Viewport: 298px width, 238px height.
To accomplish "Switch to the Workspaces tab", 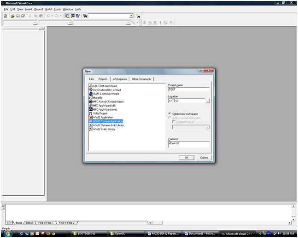I will 119,79.
